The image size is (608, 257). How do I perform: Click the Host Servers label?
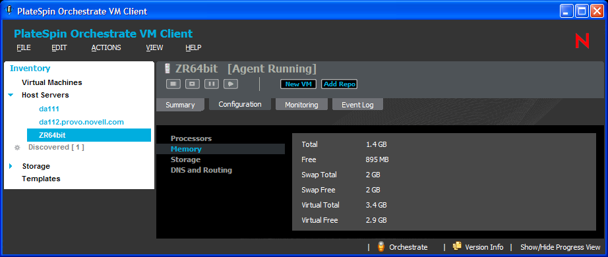pyautogui.click(x=46, y=95)
